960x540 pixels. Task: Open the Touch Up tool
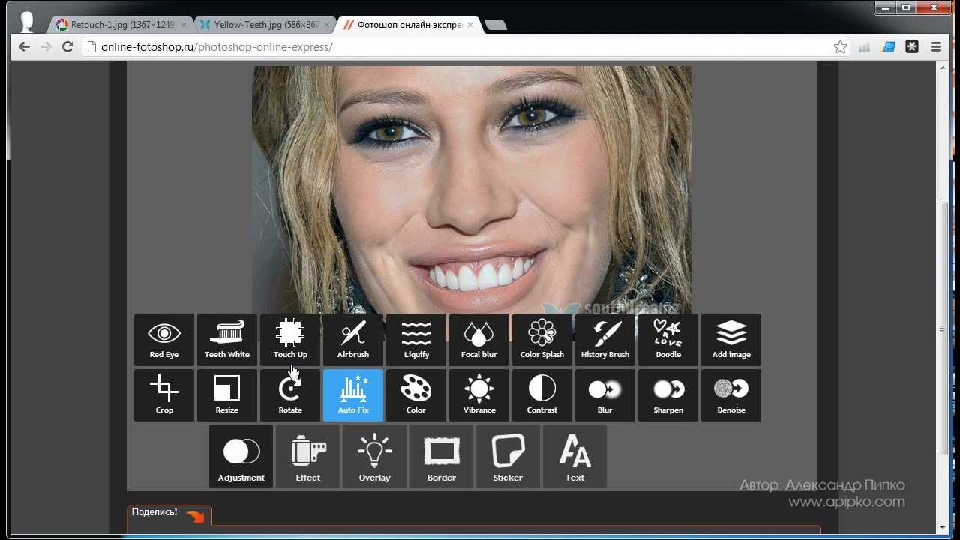[x=290, y=340]
